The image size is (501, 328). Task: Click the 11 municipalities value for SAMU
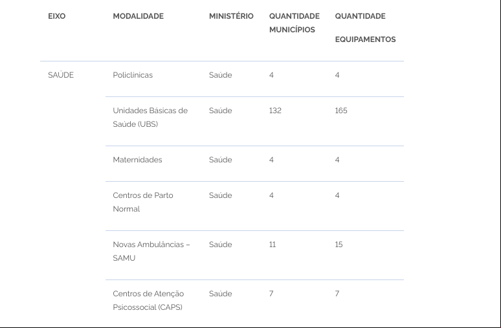(273, 245)
